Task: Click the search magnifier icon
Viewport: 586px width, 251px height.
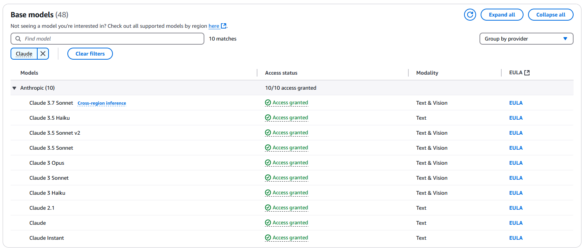Action: click(x=18, y=39)
